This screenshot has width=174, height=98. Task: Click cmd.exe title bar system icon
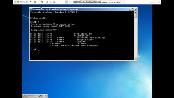click(31, 9)
